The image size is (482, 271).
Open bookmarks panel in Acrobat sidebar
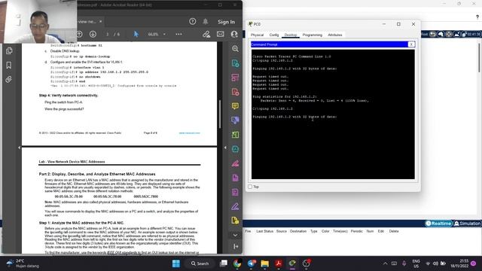9,65
